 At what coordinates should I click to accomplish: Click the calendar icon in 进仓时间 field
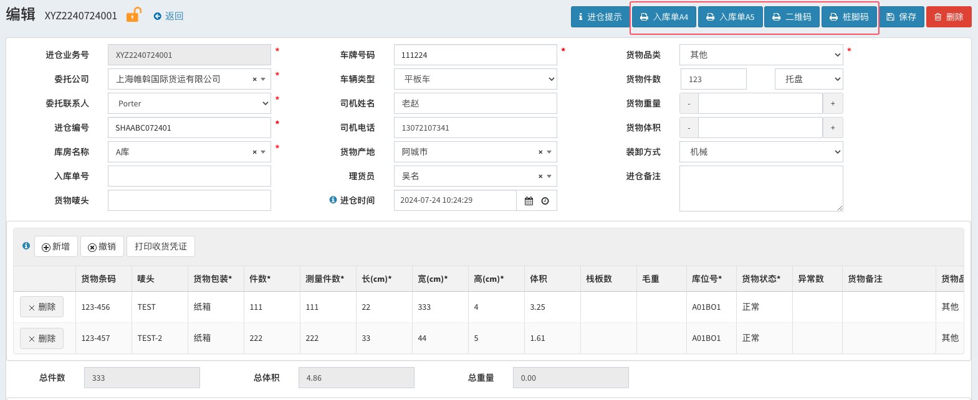pos(529,201)
